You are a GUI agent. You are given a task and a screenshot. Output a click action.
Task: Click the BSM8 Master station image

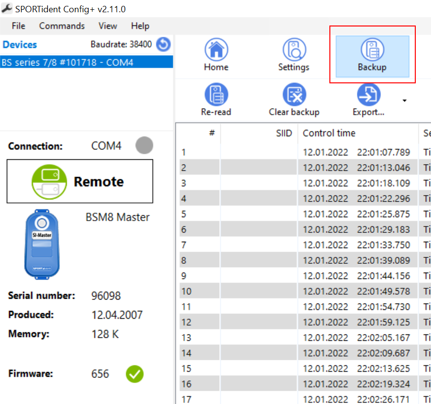(41, 244)
